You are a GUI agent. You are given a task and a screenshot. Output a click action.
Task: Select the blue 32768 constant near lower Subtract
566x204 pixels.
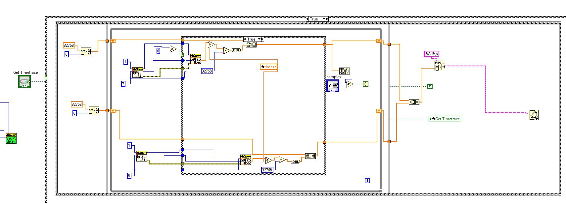267,170
